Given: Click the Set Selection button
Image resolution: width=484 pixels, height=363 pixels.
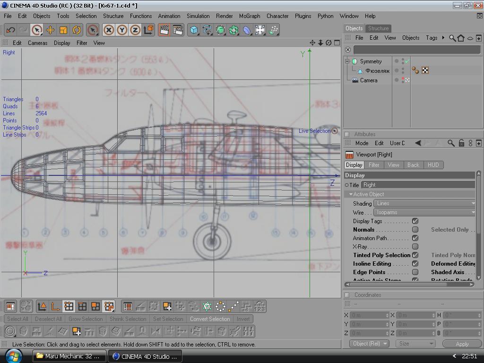Looking at the screenshot, I should click(168, 319).
